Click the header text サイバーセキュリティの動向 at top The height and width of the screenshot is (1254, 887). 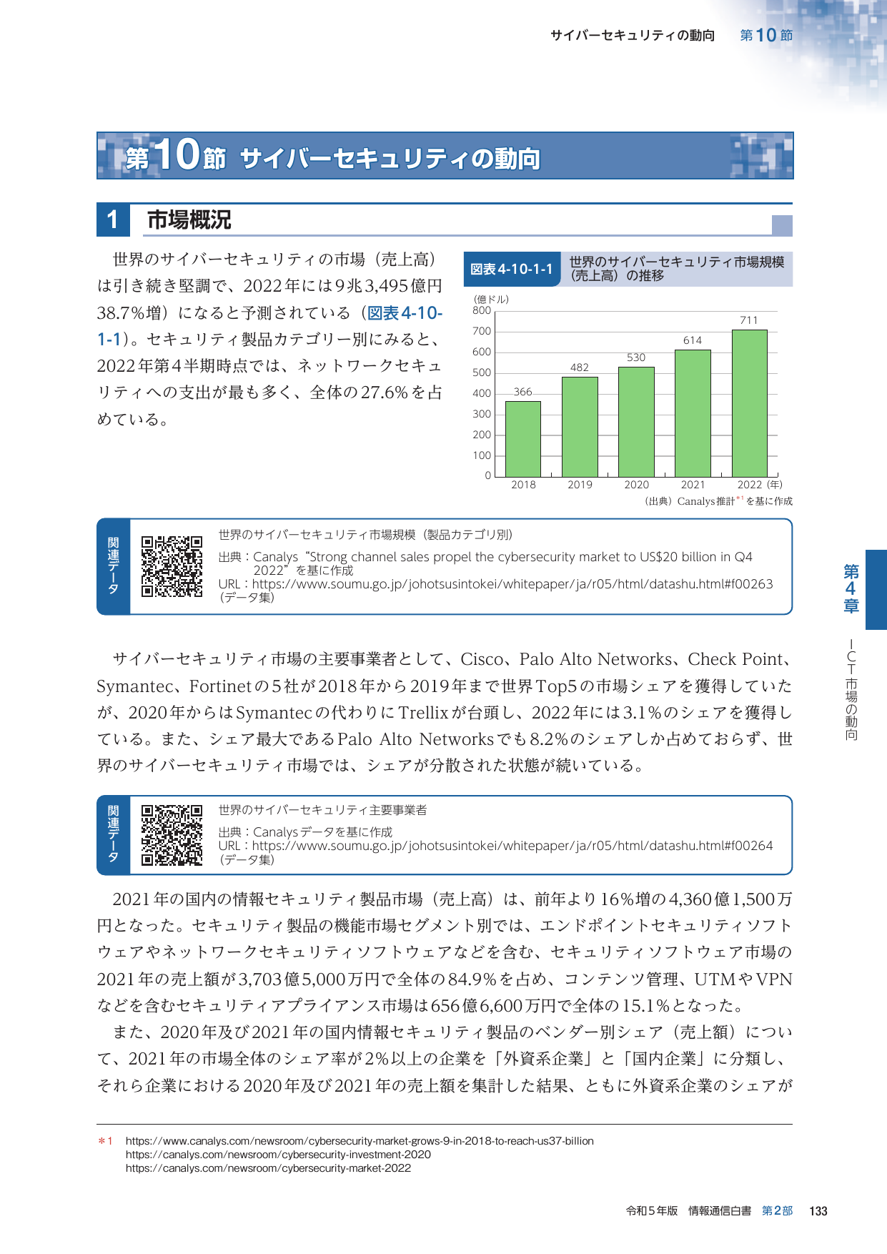[633, 36]
